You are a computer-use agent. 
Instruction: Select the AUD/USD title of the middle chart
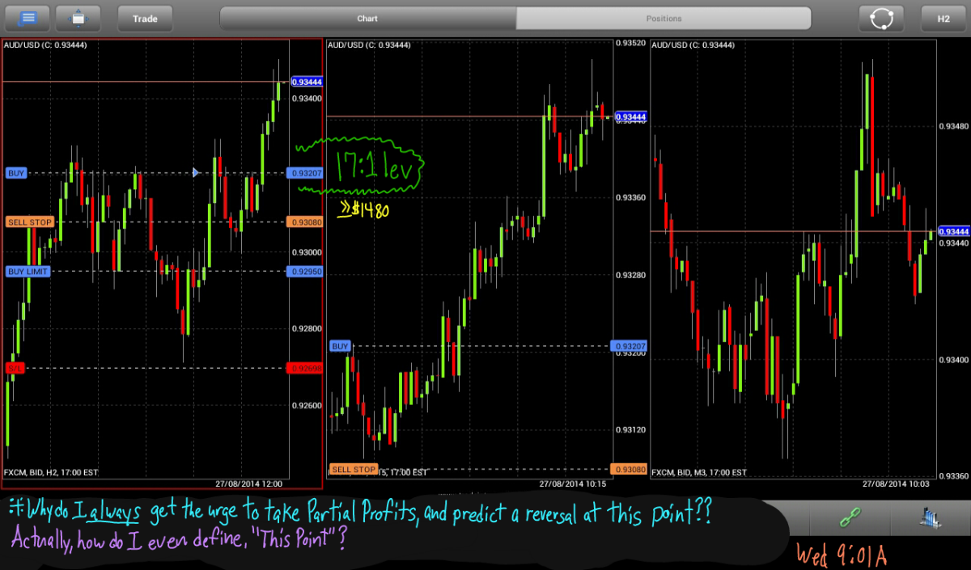coord(369,45)
